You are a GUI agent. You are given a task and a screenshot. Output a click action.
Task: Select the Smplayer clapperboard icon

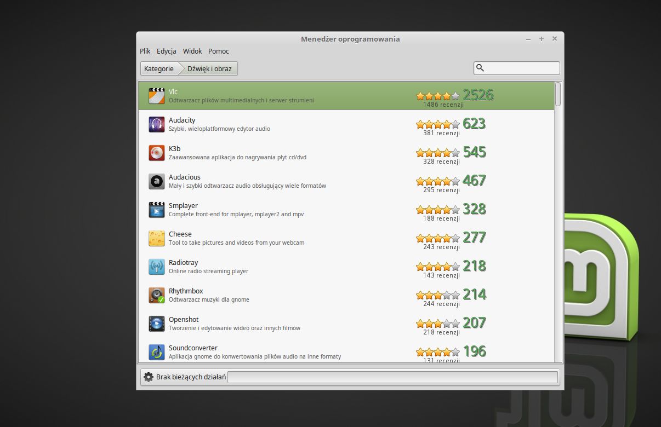(157, 210)
